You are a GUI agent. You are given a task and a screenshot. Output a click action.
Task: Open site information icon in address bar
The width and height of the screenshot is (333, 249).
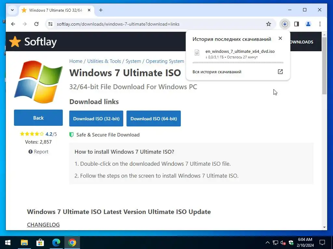pyautogui.click(x=50, y=24)
